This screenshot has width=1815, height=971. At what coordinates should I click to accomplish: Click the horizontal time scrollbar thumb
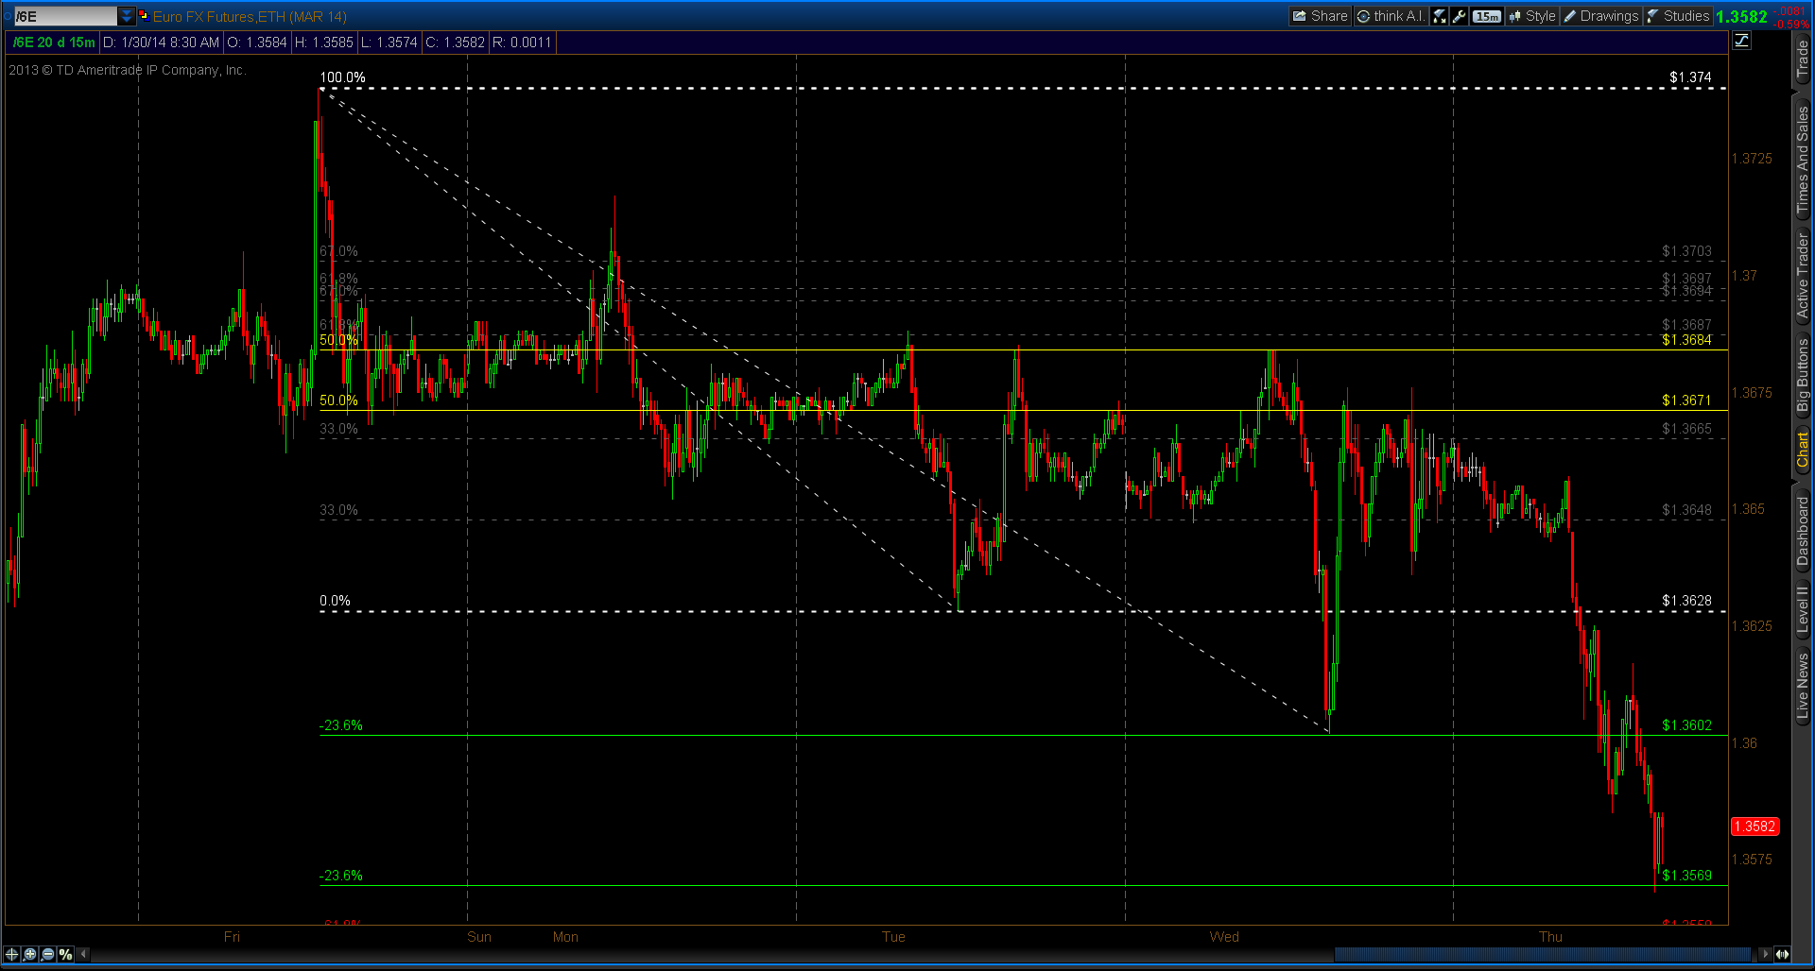pyautogui.click(x=1543, y=954)
